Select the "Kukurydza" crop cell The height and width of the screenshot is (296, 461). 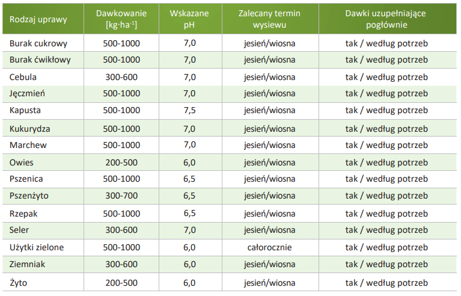[x=30, y=129]
